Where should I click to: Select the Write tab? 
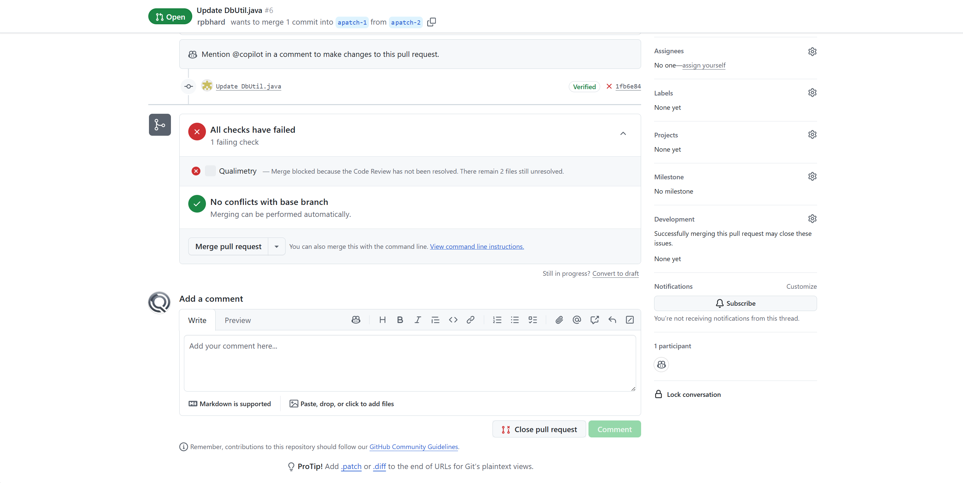click(197, 320)
